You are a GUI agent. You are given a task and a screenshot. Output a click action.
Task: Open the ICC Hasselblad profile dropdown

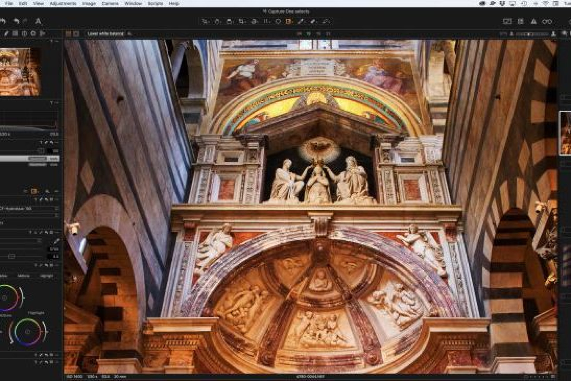tap(29, 208)
